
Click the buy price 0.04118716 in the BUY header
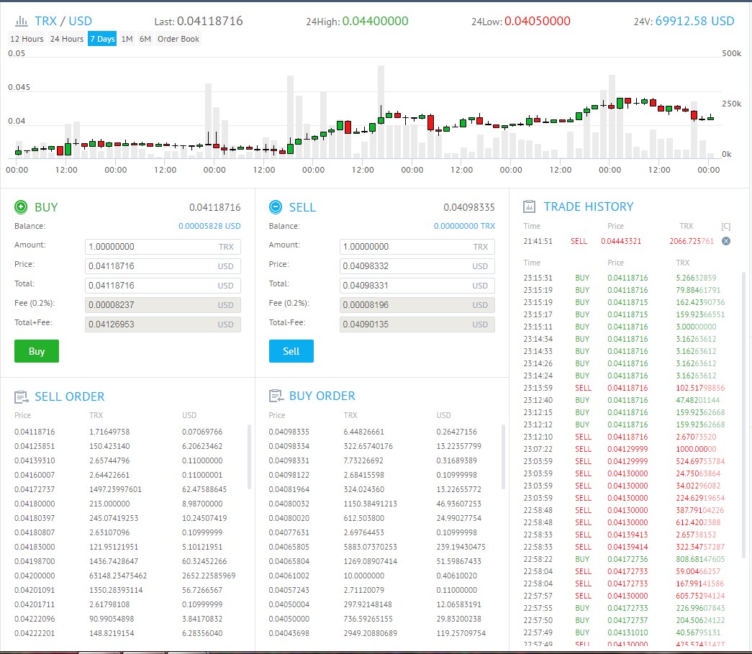click(x=215, y=207)
